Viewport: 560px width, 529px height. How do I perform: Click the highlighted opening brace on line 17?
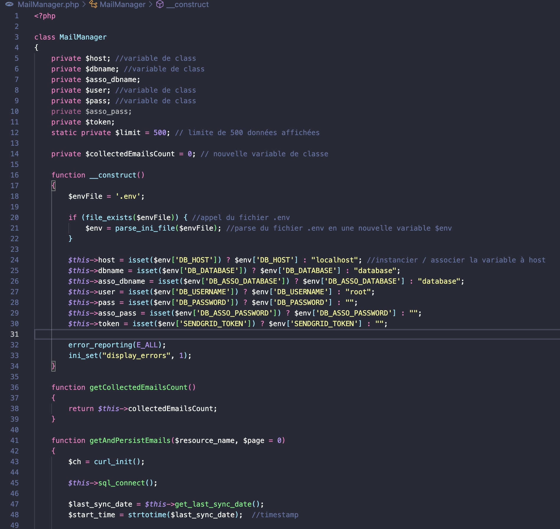(53, 186)
